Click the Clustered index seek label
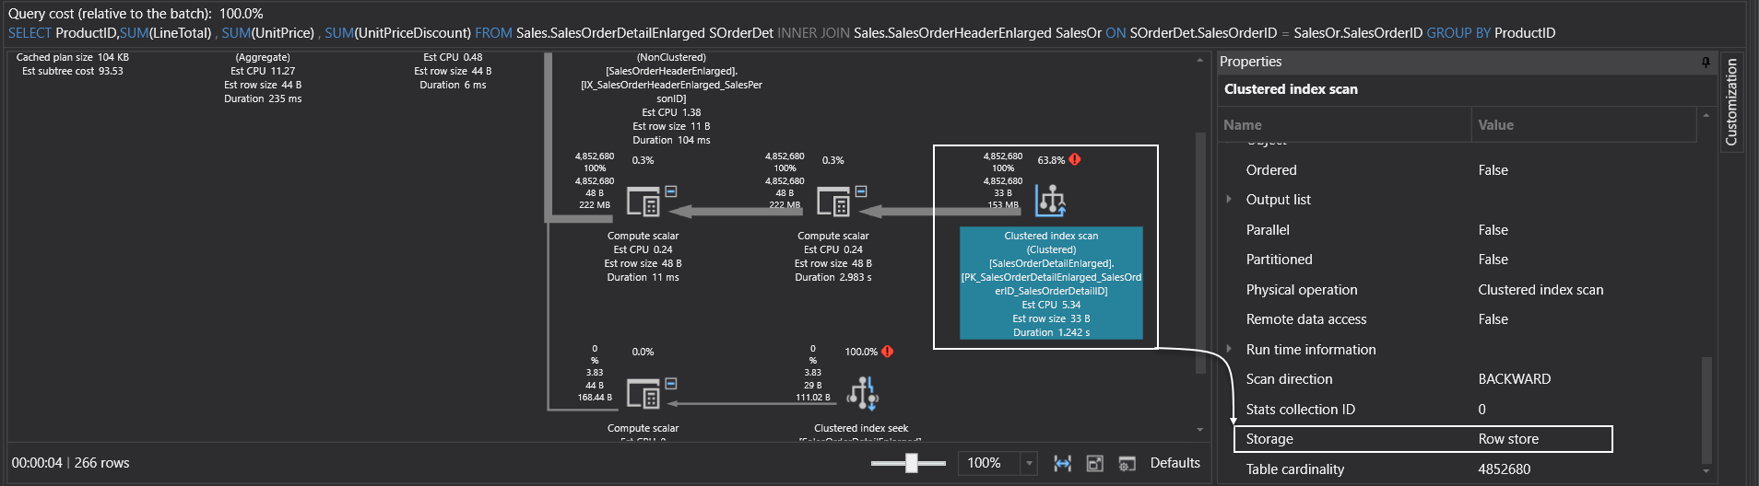This screenshot has height=486, width=1759. click(861, 428)
